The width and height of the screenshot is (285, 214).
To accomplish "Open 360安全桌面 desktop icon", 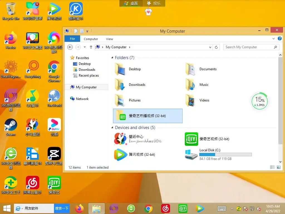I will (x=32, y=40).
